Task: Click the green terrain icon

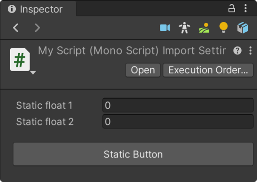Action: (x=204, y=28)
